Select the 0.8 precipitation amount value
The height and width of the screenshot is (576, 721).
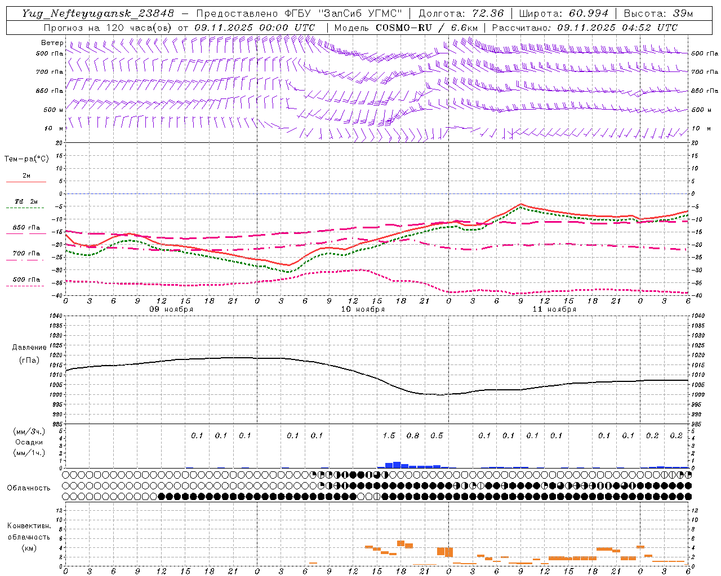(x=413, y=436)
